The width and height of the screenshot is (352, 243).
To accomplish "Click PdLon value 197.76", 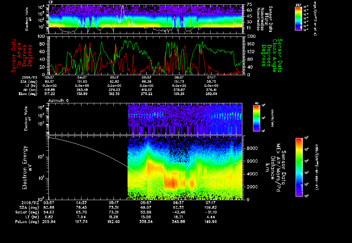I will pos(81,222).
